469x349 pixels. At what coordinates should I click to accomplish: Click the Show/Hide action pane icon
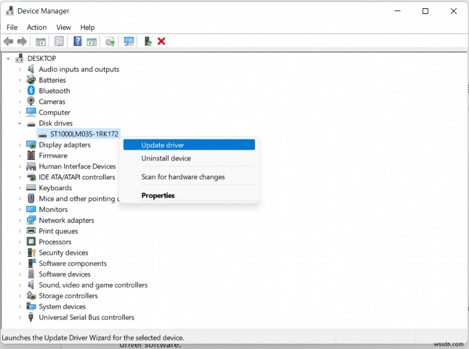91,41
